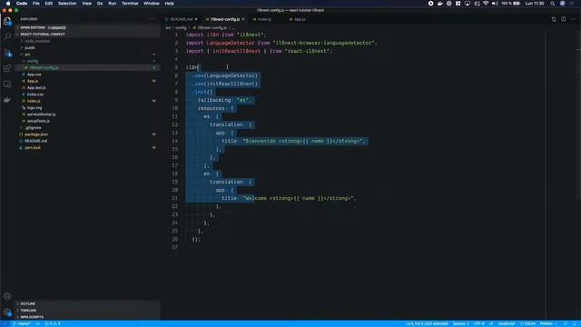Open the Apple menu
Viewport: 581px width, 327px height.
click(x=8, y=4)
